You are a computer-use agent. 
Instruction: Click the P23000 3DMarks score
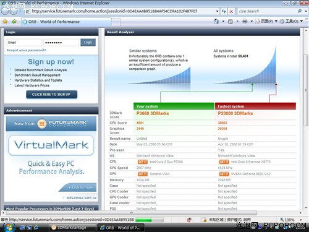coord(235,113)
